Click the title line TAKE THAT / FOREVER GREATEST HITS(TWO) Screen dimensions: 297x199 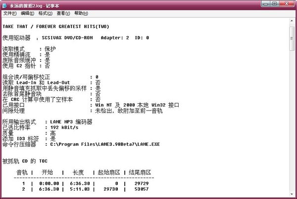[x=56, y=27]
